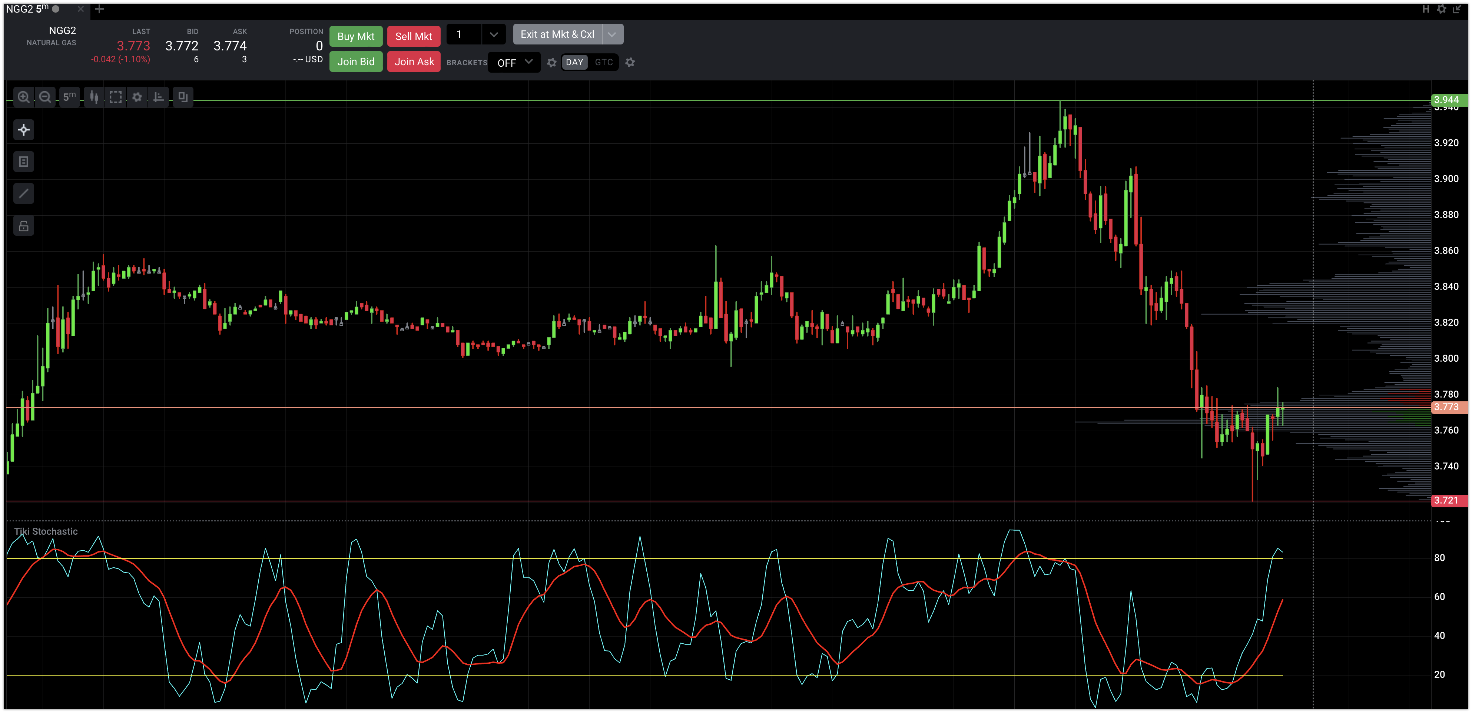1472x713 pixels.
Task: Click the zoom in magnifier icon
Action: point(23,97)
